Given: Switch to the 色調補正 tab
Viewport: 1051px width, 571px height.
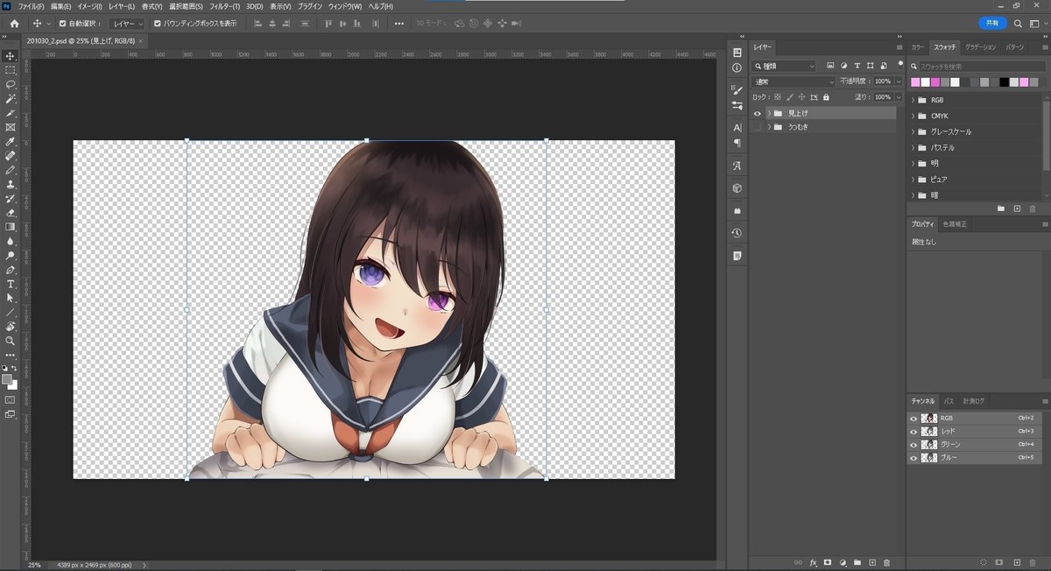Looking at the screenshot, I should [x=955, y=224].
